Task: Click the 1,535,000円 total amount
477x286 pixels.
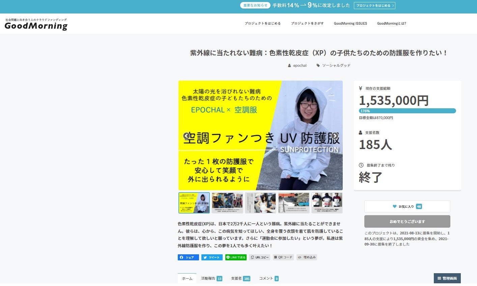Action: point(394,101)
